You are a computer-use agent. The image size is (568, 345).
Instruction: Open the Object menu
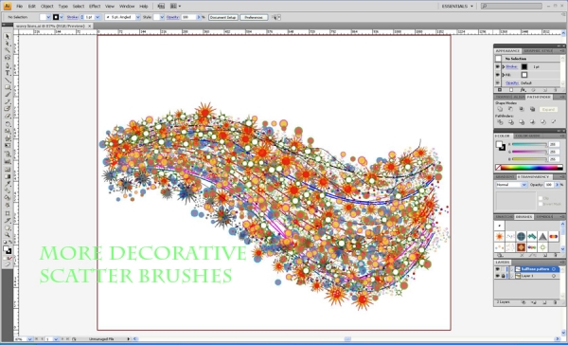coord(47,7)
